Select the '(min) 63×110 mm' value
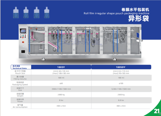 (121, 71)
